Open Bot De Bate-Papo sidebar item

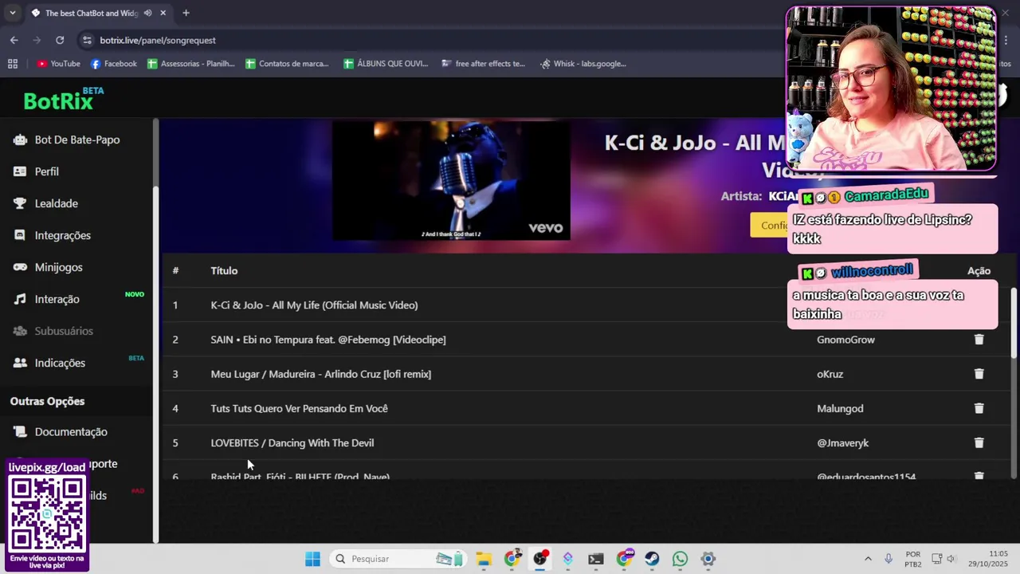pyautogui.click(x=77, y=140)
